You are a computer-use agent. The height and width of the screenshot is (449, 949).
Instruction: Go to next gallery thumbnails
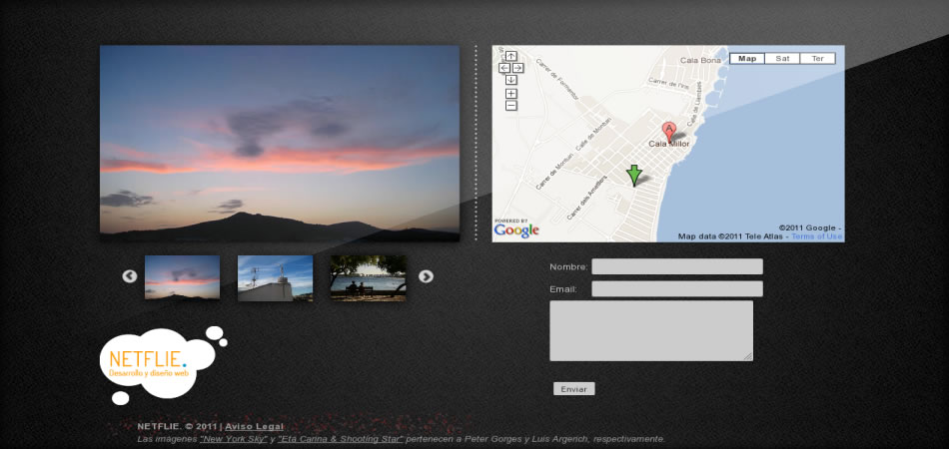pos(426,276)
